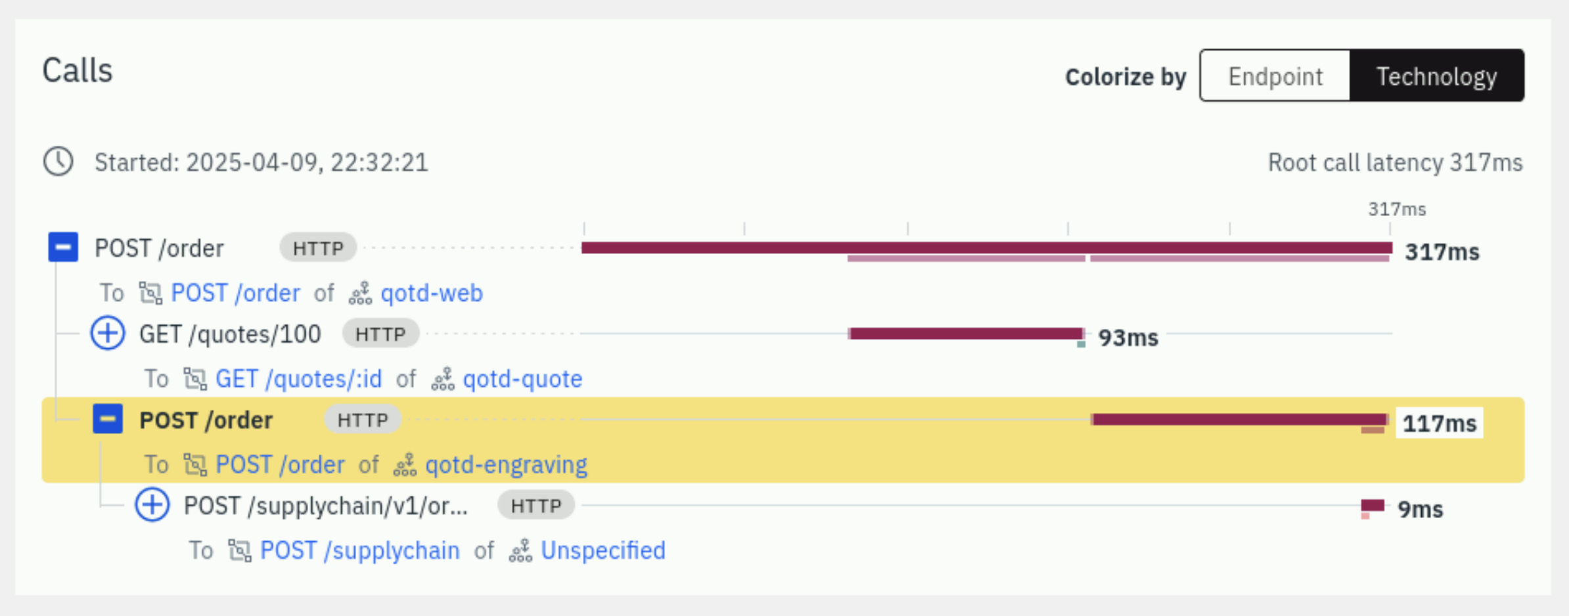Image resolution: width=1569 pixels, height=616 pixels.
Task: Open the qotd-engraving service link
Action: pyautogui.click(x=506, y=465)
